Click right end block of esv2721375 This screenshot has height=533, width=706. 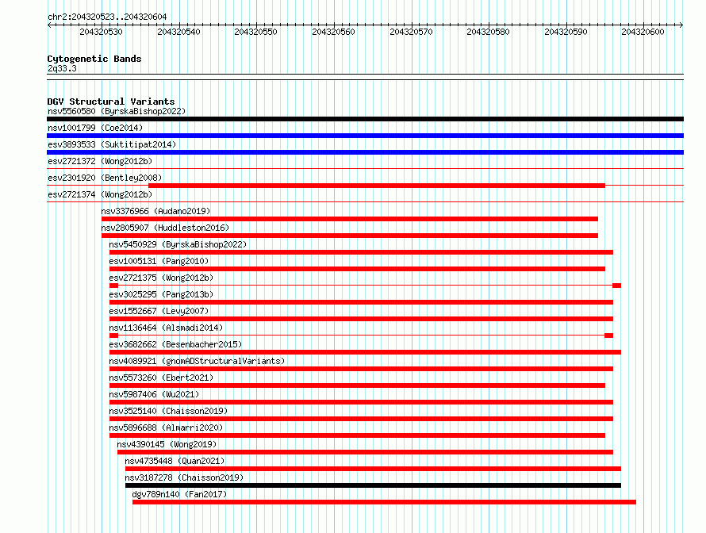tap(617, 286)
